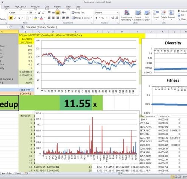The image size is (187, 179).
Task: Click the Wrap Text button
Action: coord(78,13)
